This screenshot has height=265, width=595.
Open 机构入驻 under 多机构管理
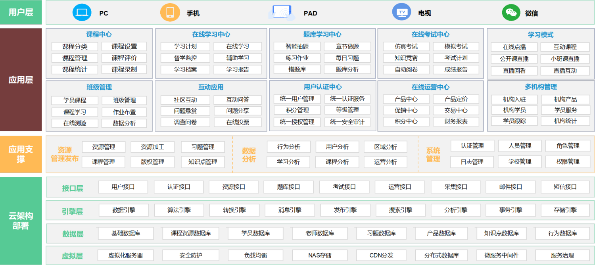click(514, 100)
